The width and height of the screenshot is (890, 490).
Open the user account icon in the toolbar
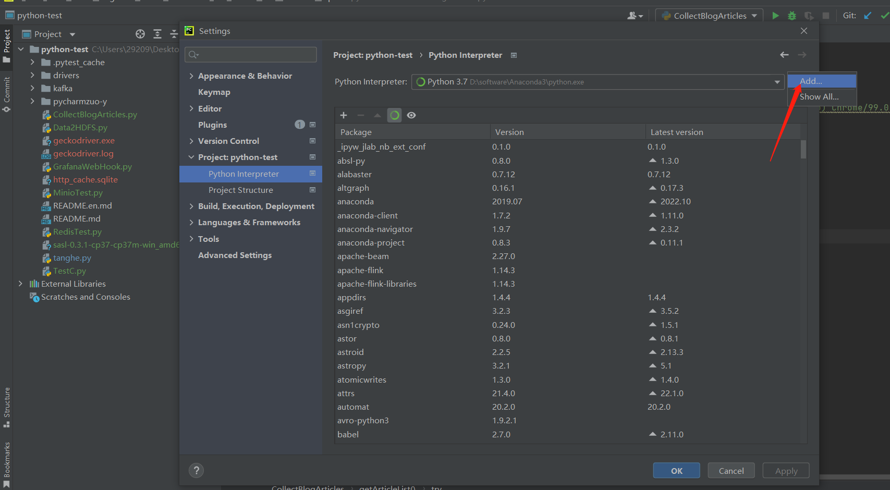635,16
